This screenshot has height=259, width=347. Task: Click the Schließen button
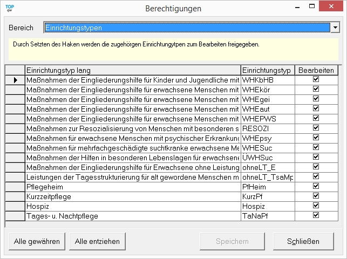[303, 241]
